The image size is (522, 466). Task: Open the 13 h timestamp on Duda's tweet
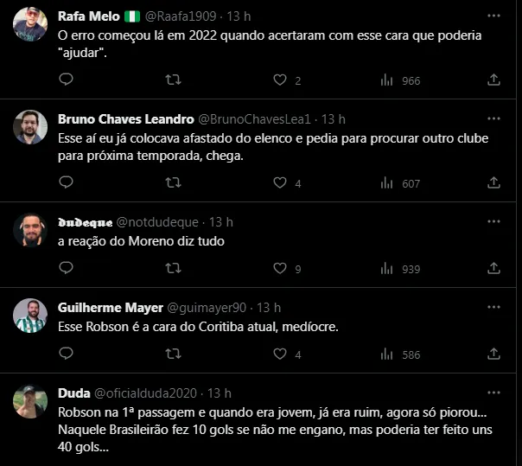pos(220,393)
